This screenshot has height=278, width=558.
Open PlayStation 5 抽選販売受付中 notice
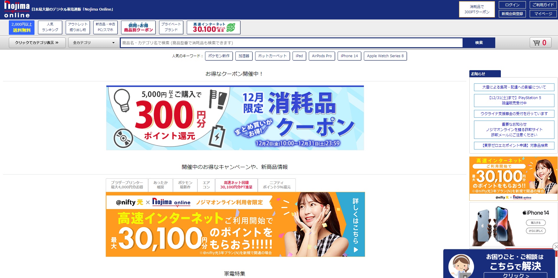(514, 101)
